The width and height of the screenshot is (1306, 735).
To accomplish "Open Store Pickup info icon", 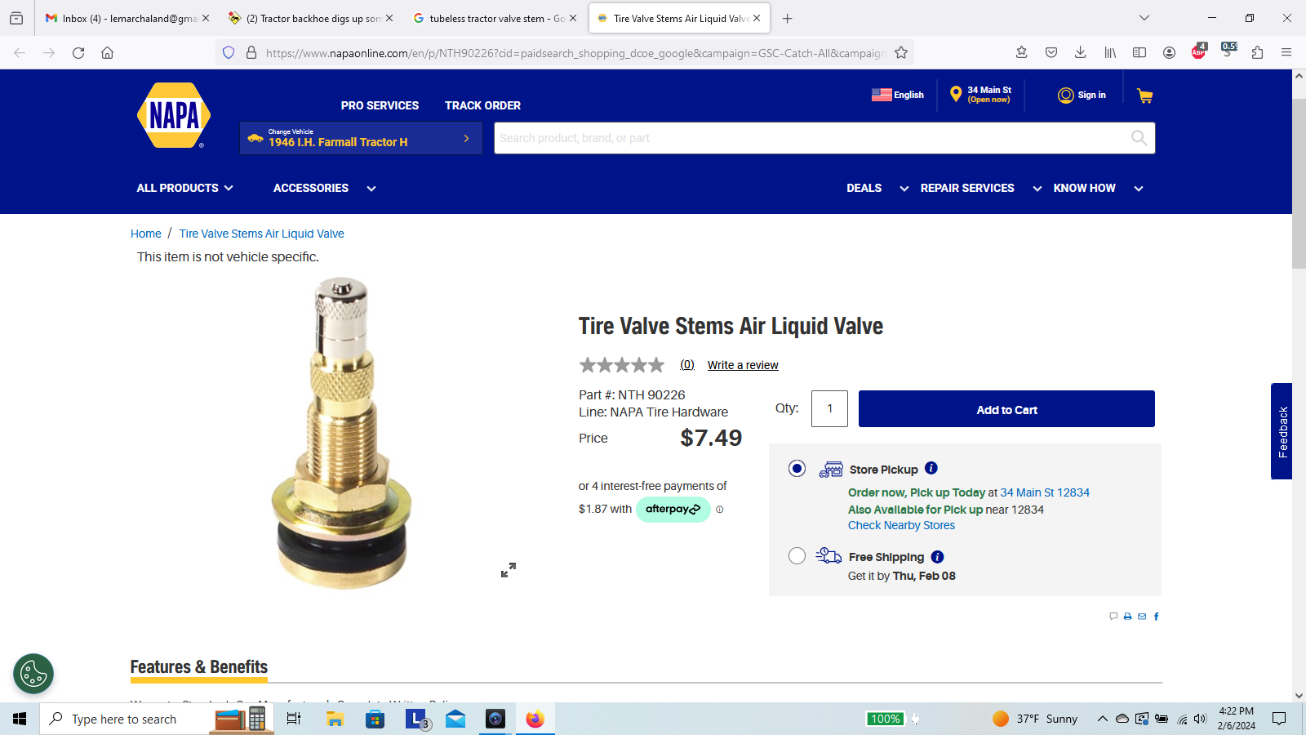I will (931, 468).
